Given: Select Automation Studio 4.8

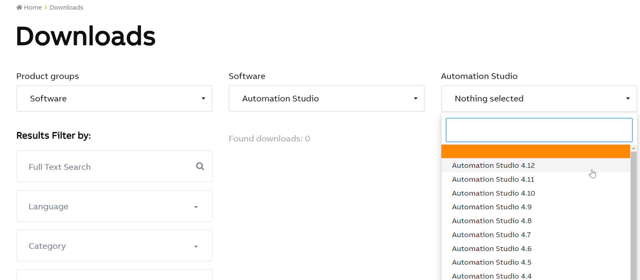Looking at the screenshot, I should point(536,221).
